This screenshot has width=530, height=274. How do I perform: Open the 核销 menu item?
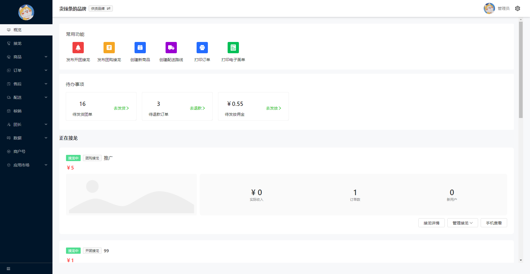coord(26,111)
